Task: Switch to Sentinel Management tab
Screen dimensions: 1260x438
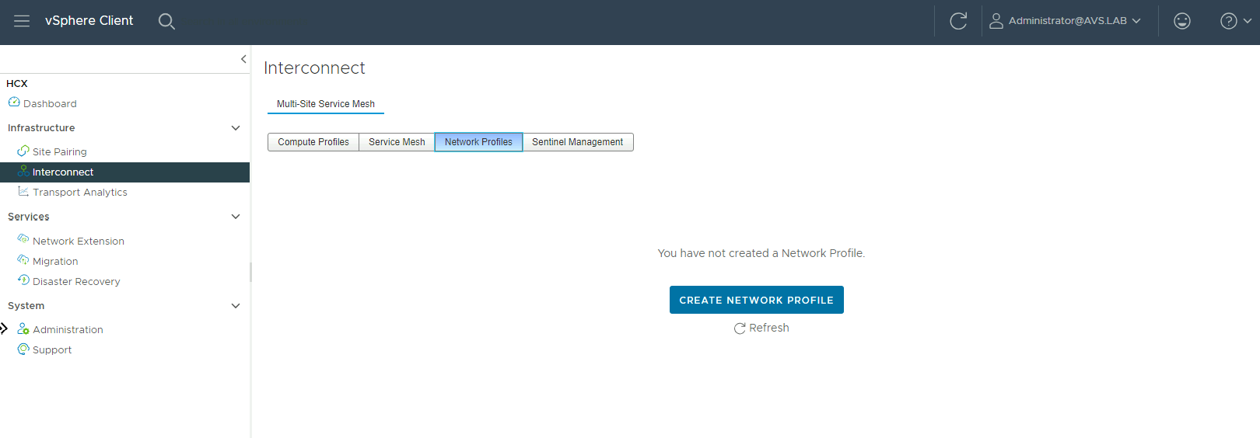Action: point(578,142)
